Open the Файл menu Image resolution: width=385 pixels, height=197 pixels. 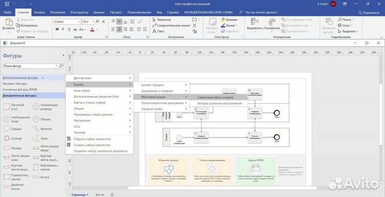[x=7, y=12]
